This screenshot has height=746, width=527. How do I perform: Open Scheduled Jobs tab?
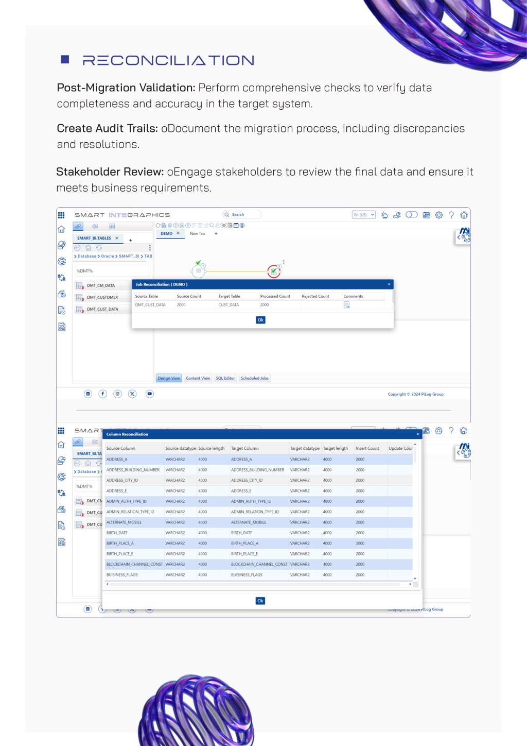coord(255,378)
